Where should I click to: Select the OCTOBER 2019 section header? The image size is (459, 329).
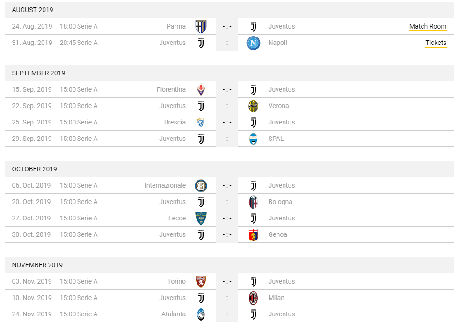[x=229, y=169]
